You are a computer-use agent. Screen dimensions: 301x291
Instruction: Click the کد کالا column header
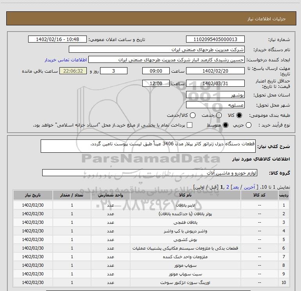259,195
